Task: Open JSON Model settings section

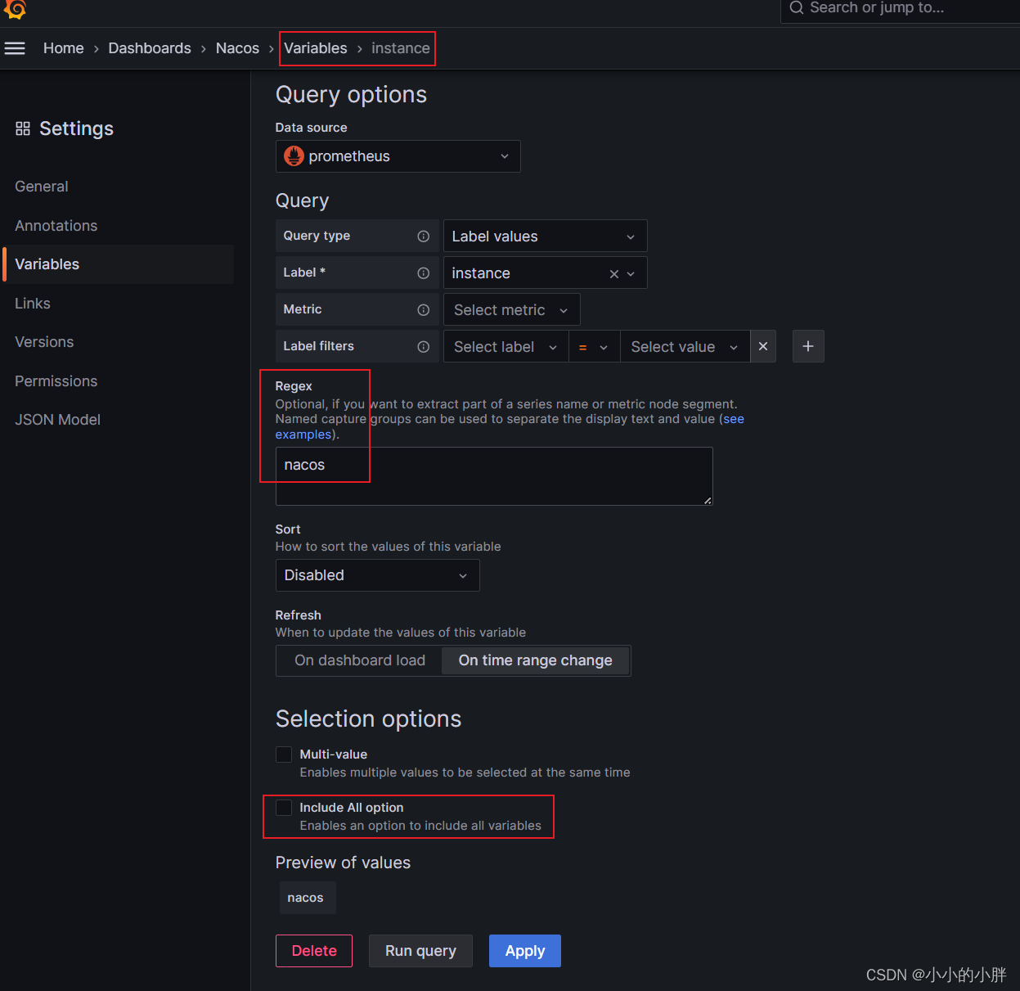Action: pyautogui.click(x=57, y=420)
